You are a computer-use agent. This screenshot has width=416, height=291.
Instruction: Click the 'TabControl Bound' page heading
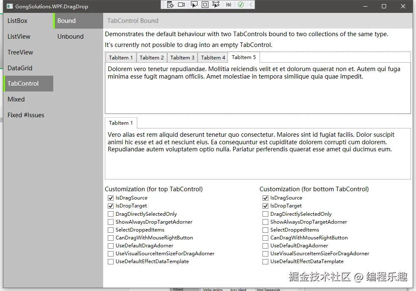133,21
